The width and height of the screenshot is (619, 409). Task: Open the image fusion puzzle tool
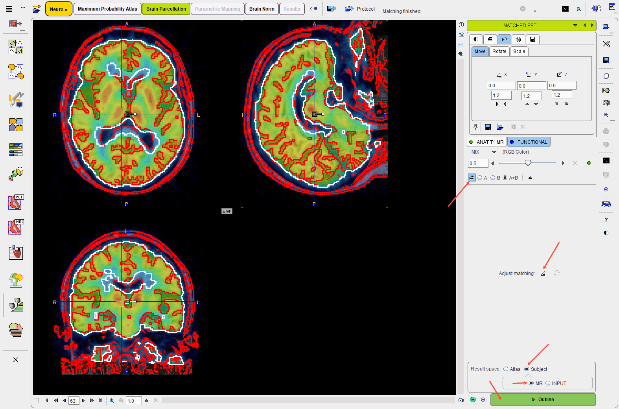pyautogui.click(x=16, y=125)
